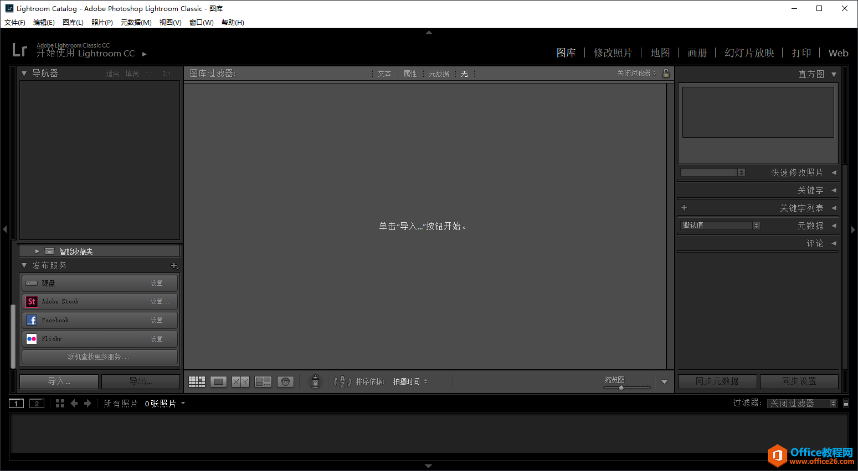Collapse the 发布服务 Publish Services panel
The height and width of the screenshot is (471, 858).
tap(24, 265)
